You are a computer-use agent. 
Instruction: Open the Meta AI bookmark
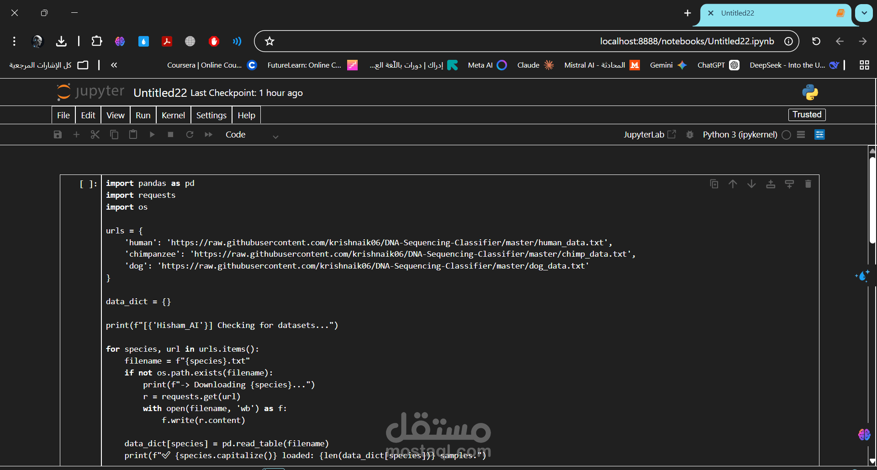point(487,65)
